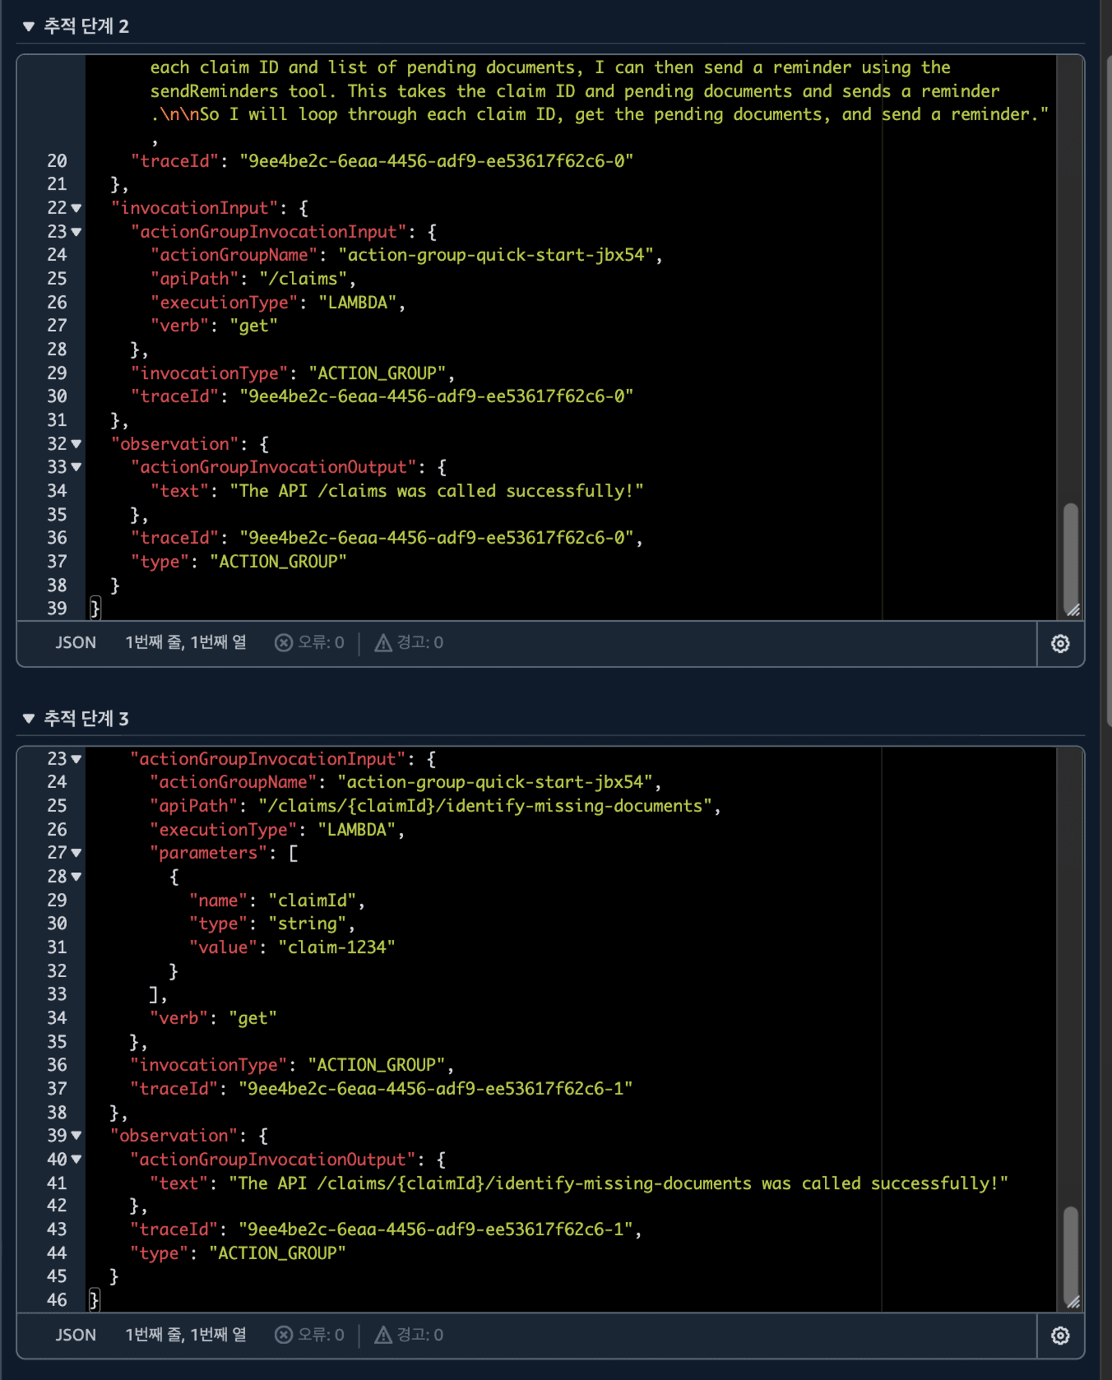Fold line 32 observation in step 2
This screenshot has width=1112, height=1380.
tap(76, 444)
